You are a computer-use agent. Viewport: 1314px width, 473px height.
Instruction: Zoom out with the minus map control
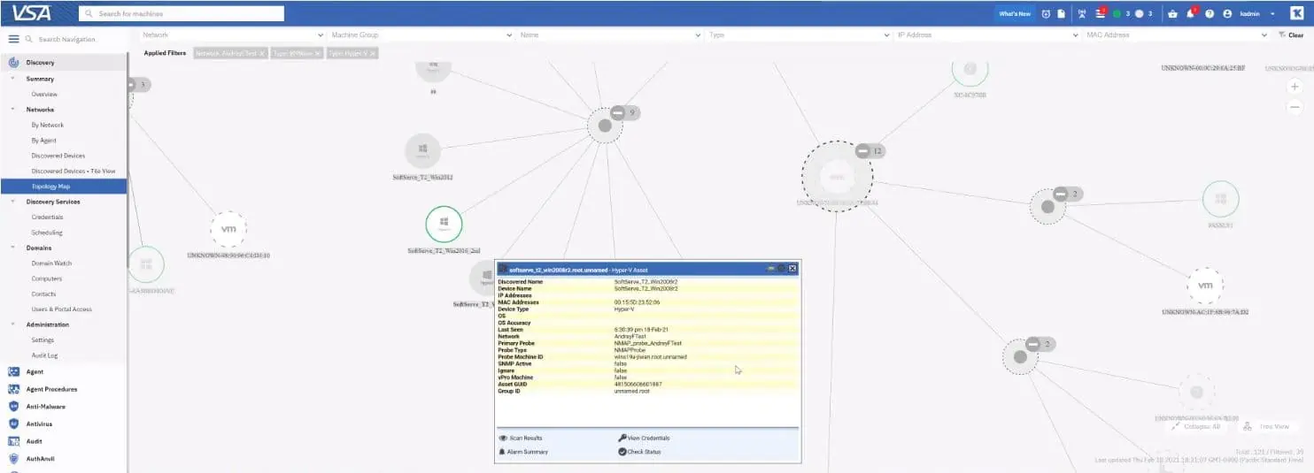coord(1295,105)
